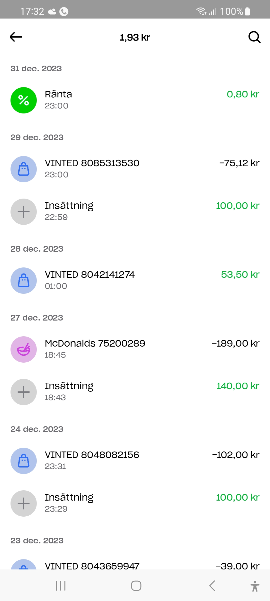Image resolution: width=270 pixels, height=601 pixels.
Task: Open the search magnifier icon
Action: point(254,37)
